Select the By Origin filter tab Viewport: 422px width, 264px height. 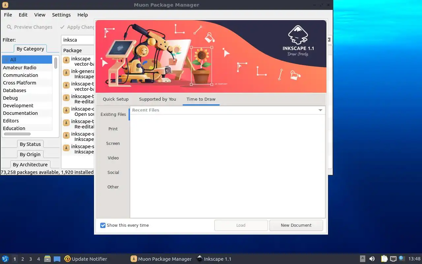click(30, 154)
